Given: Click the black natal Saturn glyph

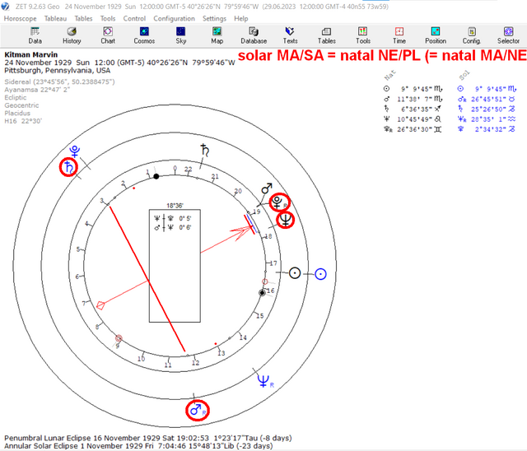Looking at the screenshot, I should point(205,150).
